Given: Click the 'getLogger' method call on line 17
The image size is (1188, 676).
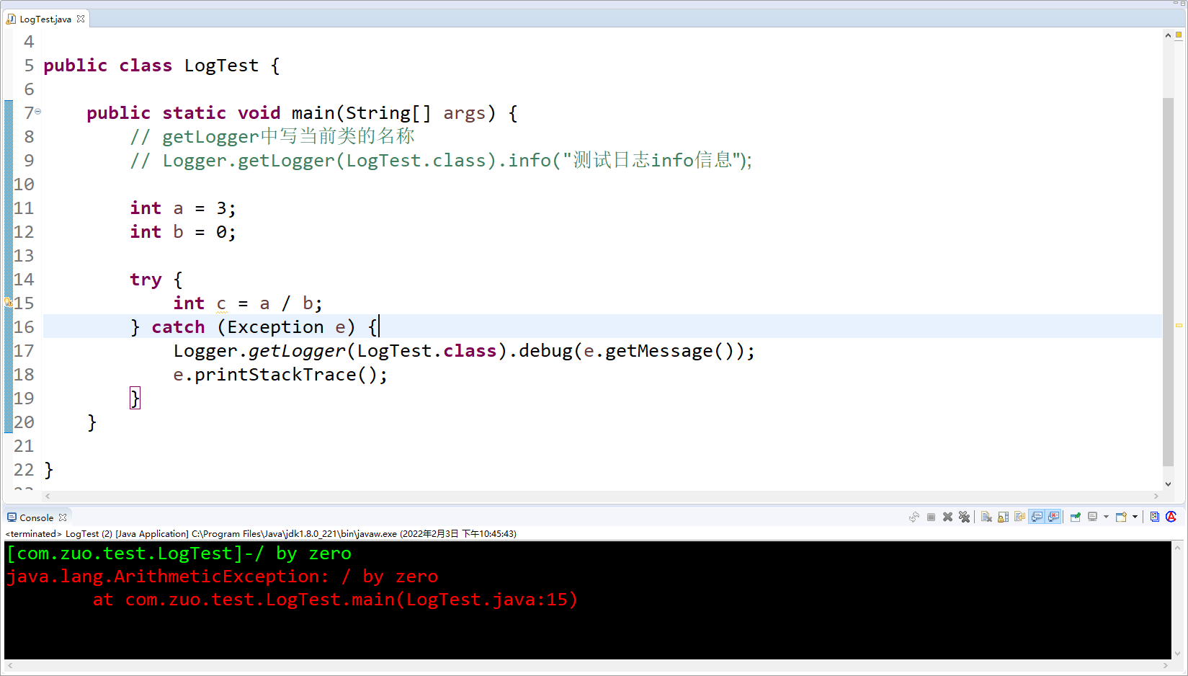Looking at the screenshot, I should (x=297, y=351).
